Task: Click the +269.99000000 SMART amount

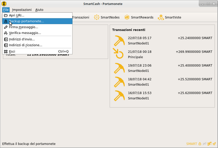Action: pyautogui.click(x=194, y=52)
